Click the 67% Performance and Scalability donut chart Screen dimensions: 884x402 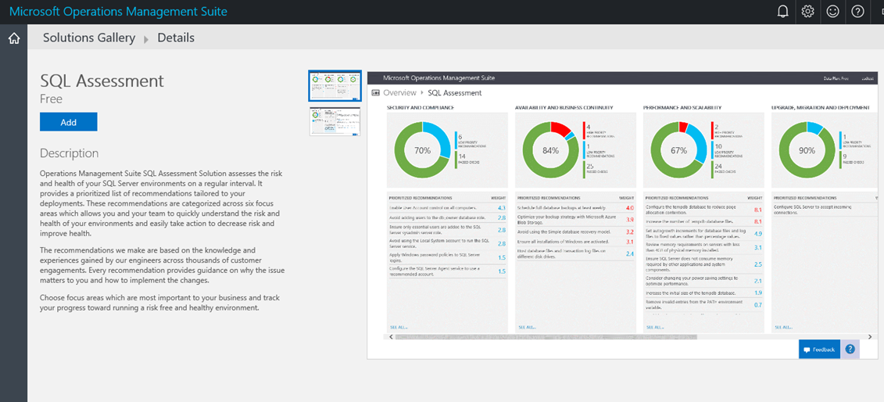pyautogui.click(x=678, y=150)
